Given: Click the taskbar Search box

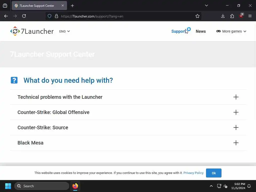Looking at the screenshot, I should click(42, 186).
